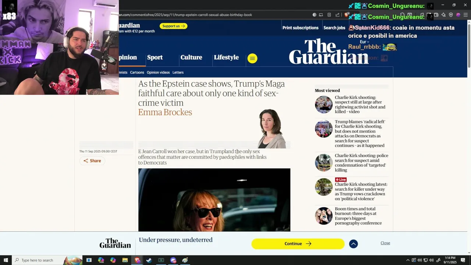Open 'suspect still at large' Kirk story
The image size is (471, 265).
coord(360,105)
